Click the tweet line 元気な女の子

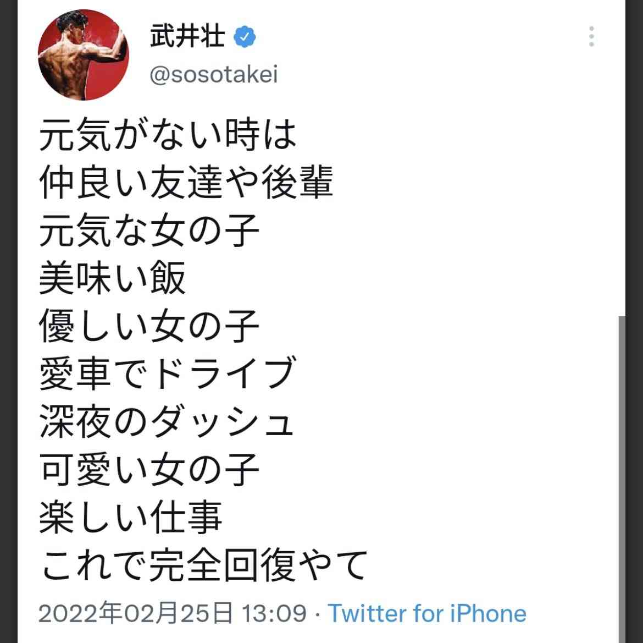[x=149, y=230]
